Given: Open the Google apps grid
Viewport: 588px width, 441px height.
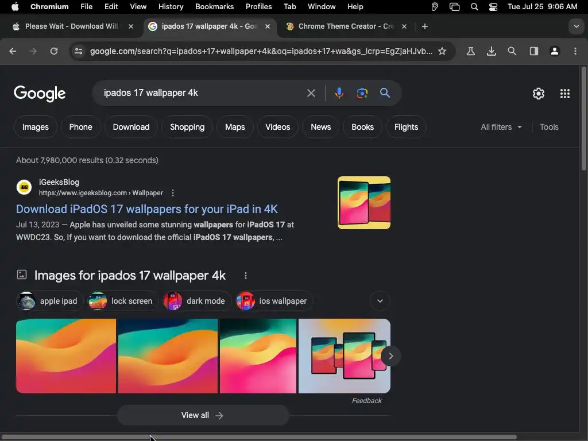Looking at the screenshot, I should (565, 94).
